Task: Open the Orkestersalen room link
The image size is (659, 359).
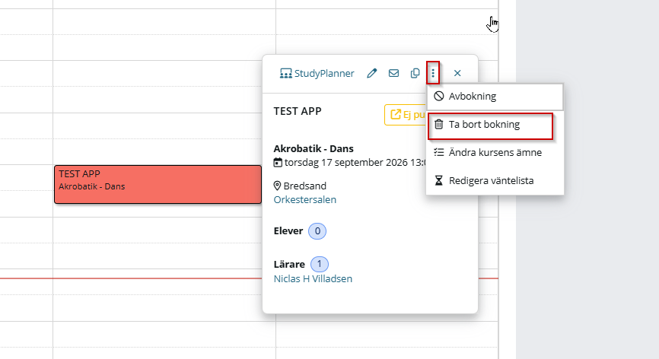Action: 304,200
